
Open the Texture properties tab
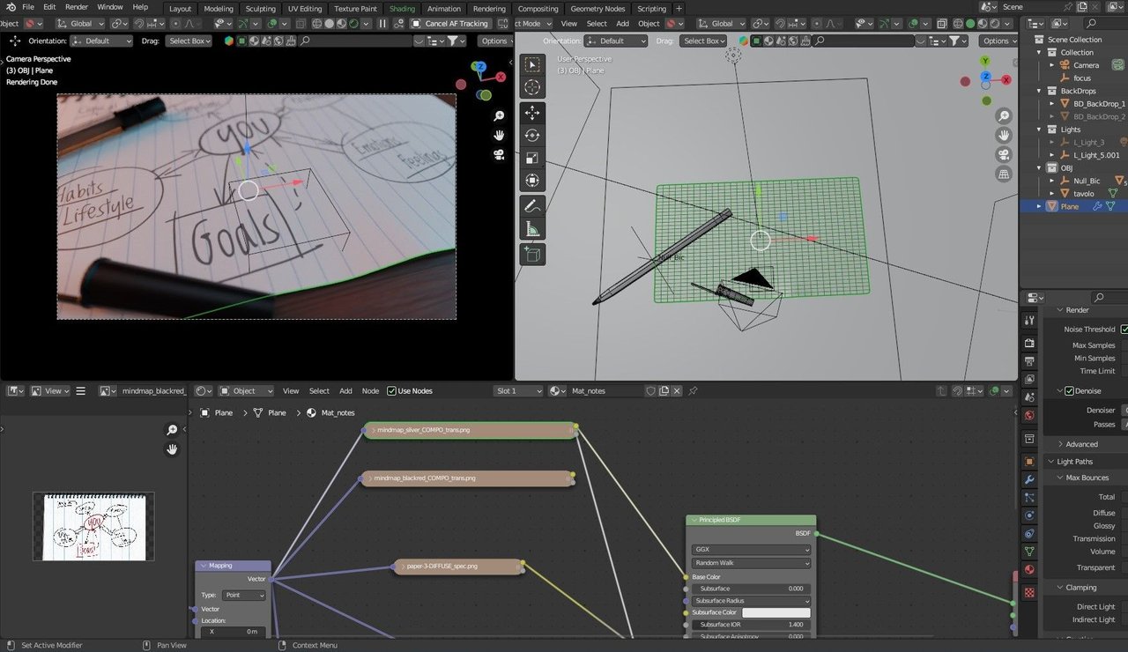click(1029, 593)
